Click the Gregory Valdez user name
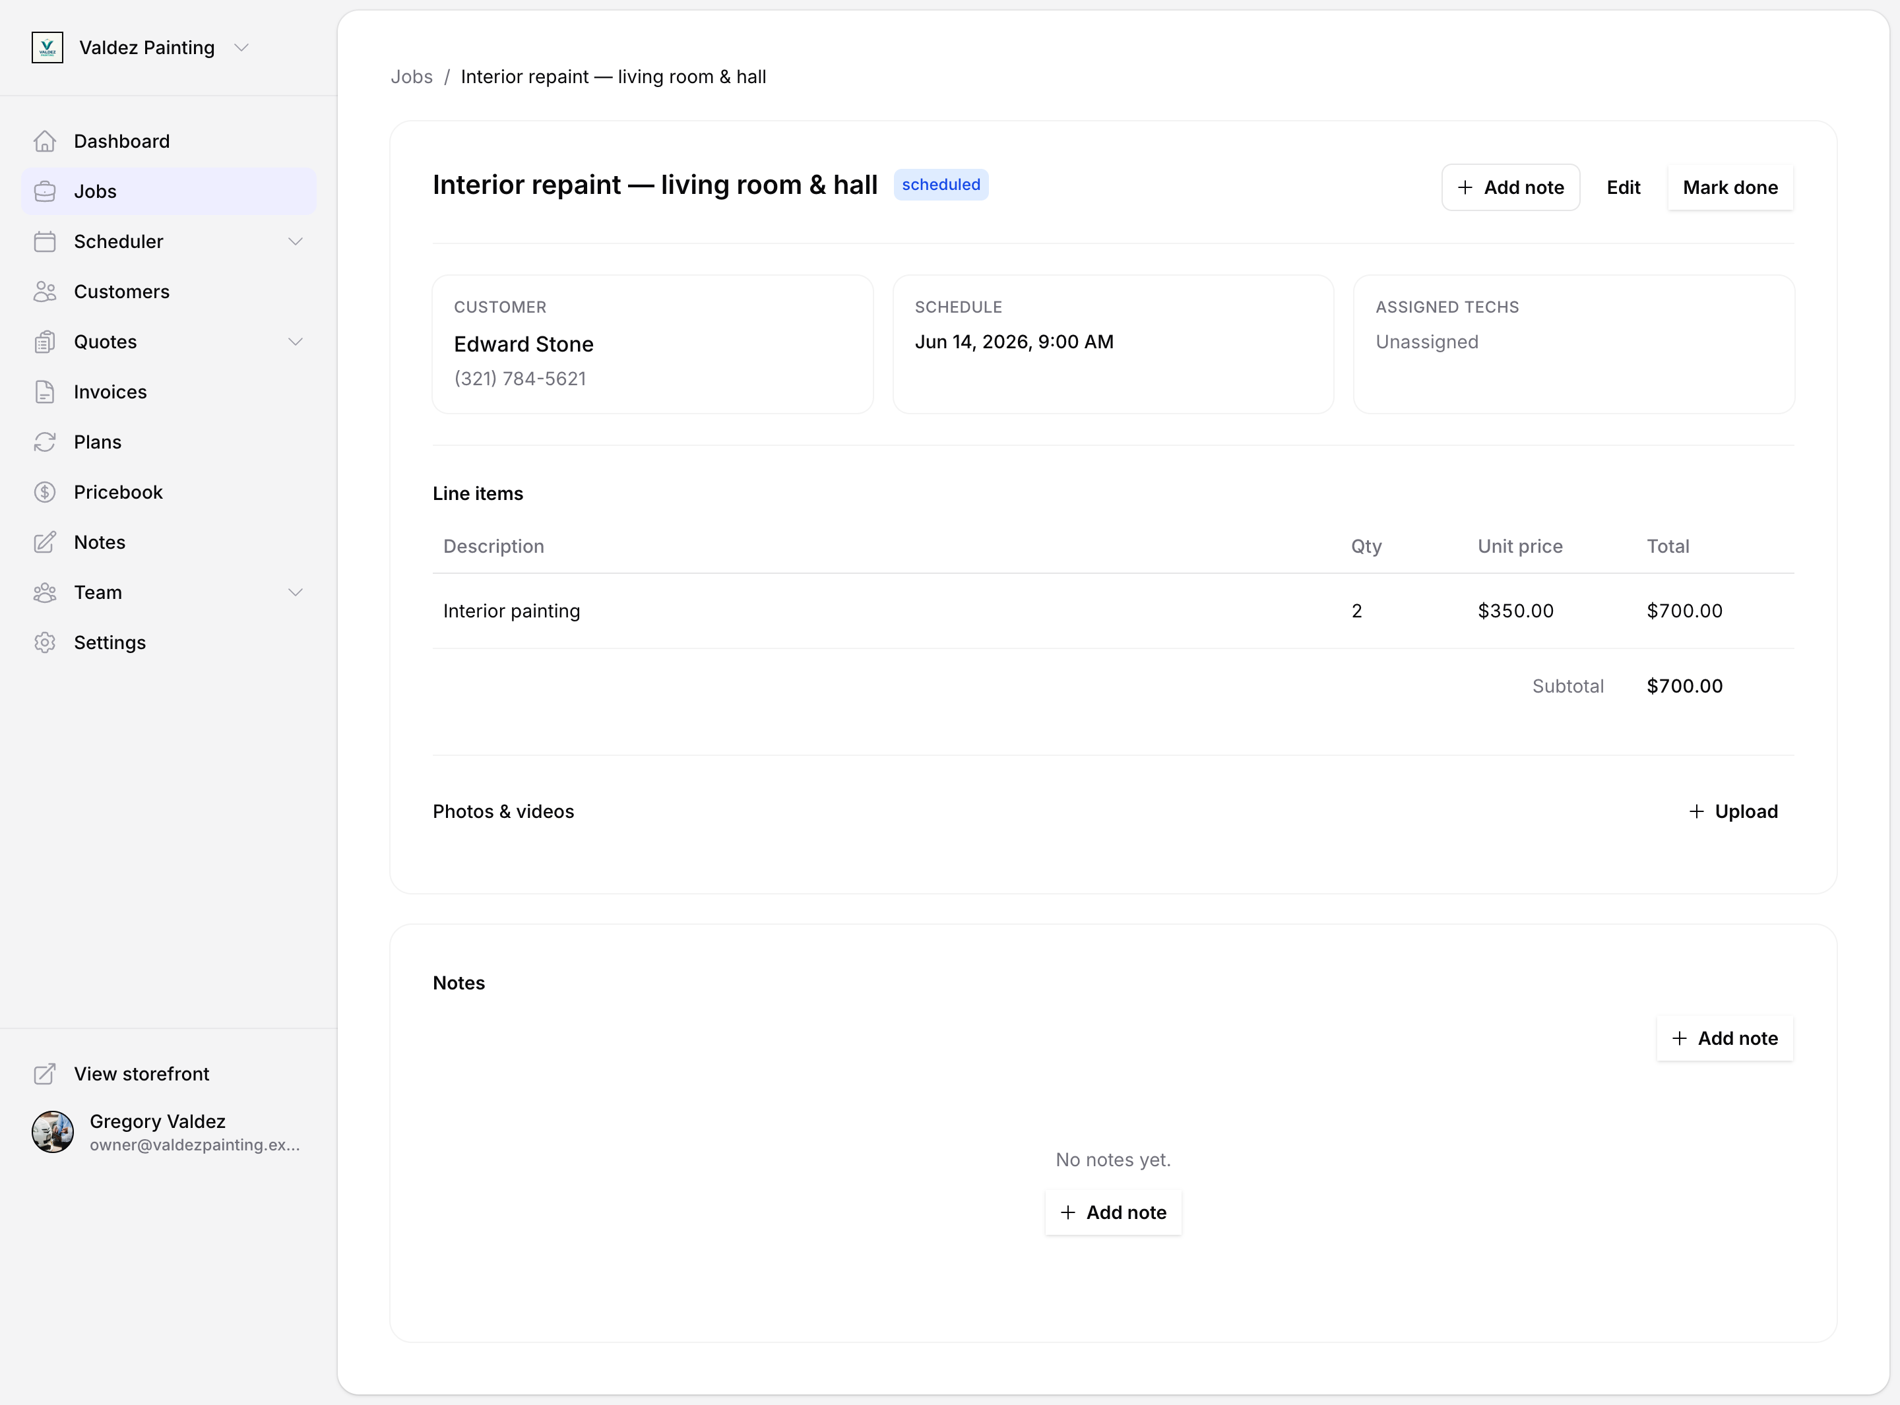The height and width of the screenshot is (1405, 1900). 157,1122
